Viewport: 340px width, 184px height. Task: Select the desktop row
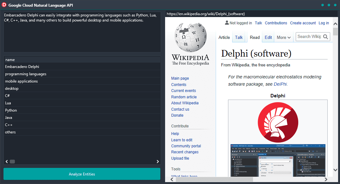pos(82,89)
